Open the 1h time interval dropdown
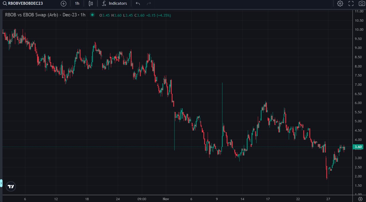 click(x=77, y=3)
